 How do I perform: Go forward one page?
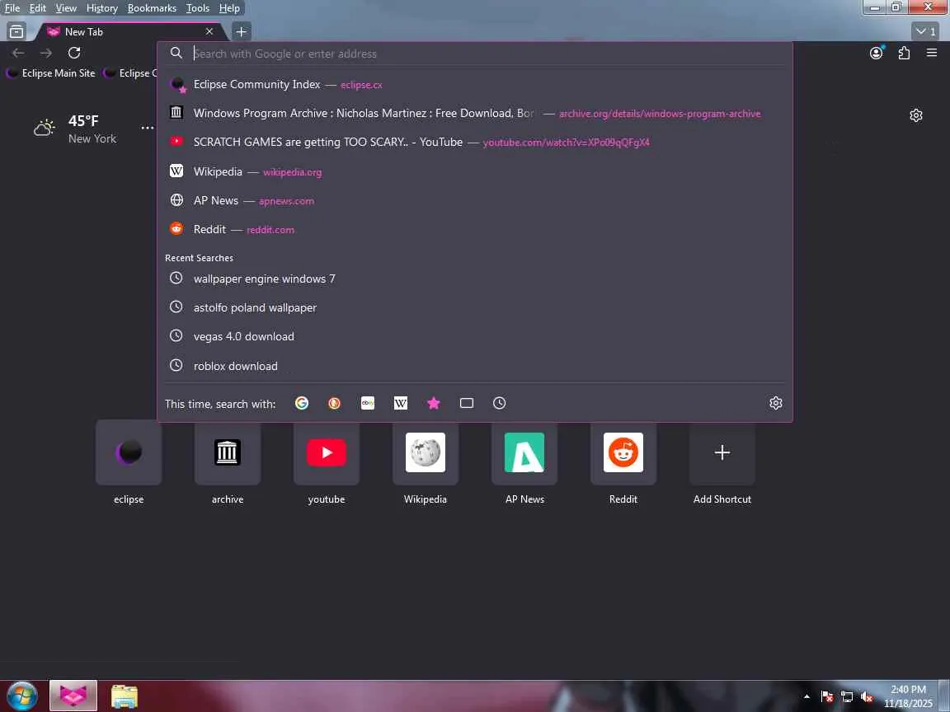click(x=46, y=54)
